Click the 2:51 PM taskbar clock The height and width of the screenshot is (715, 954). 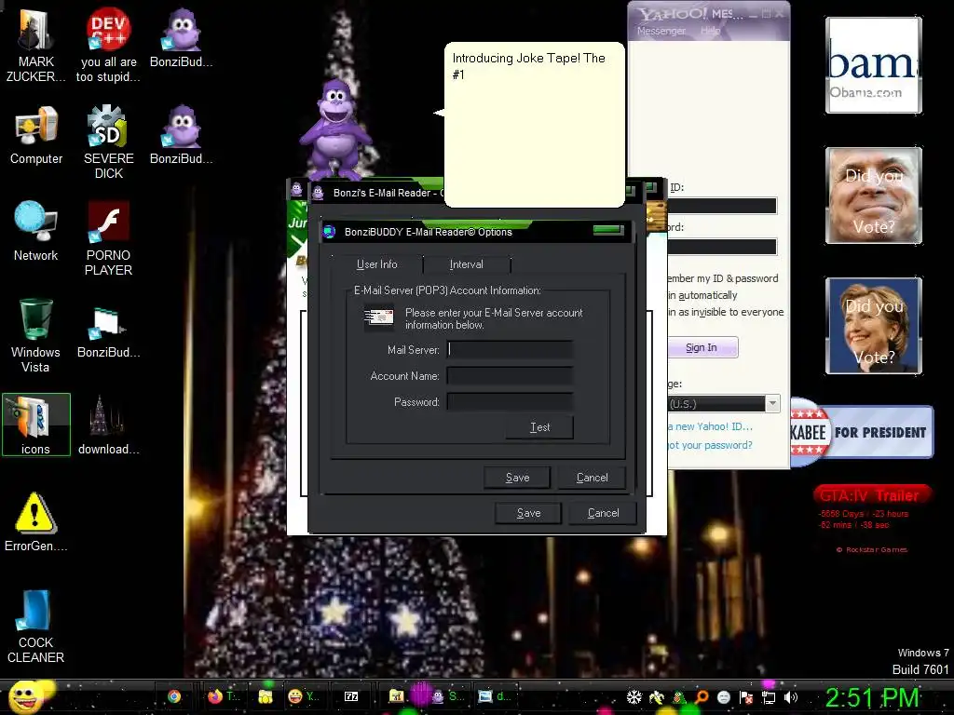(871, 697)
